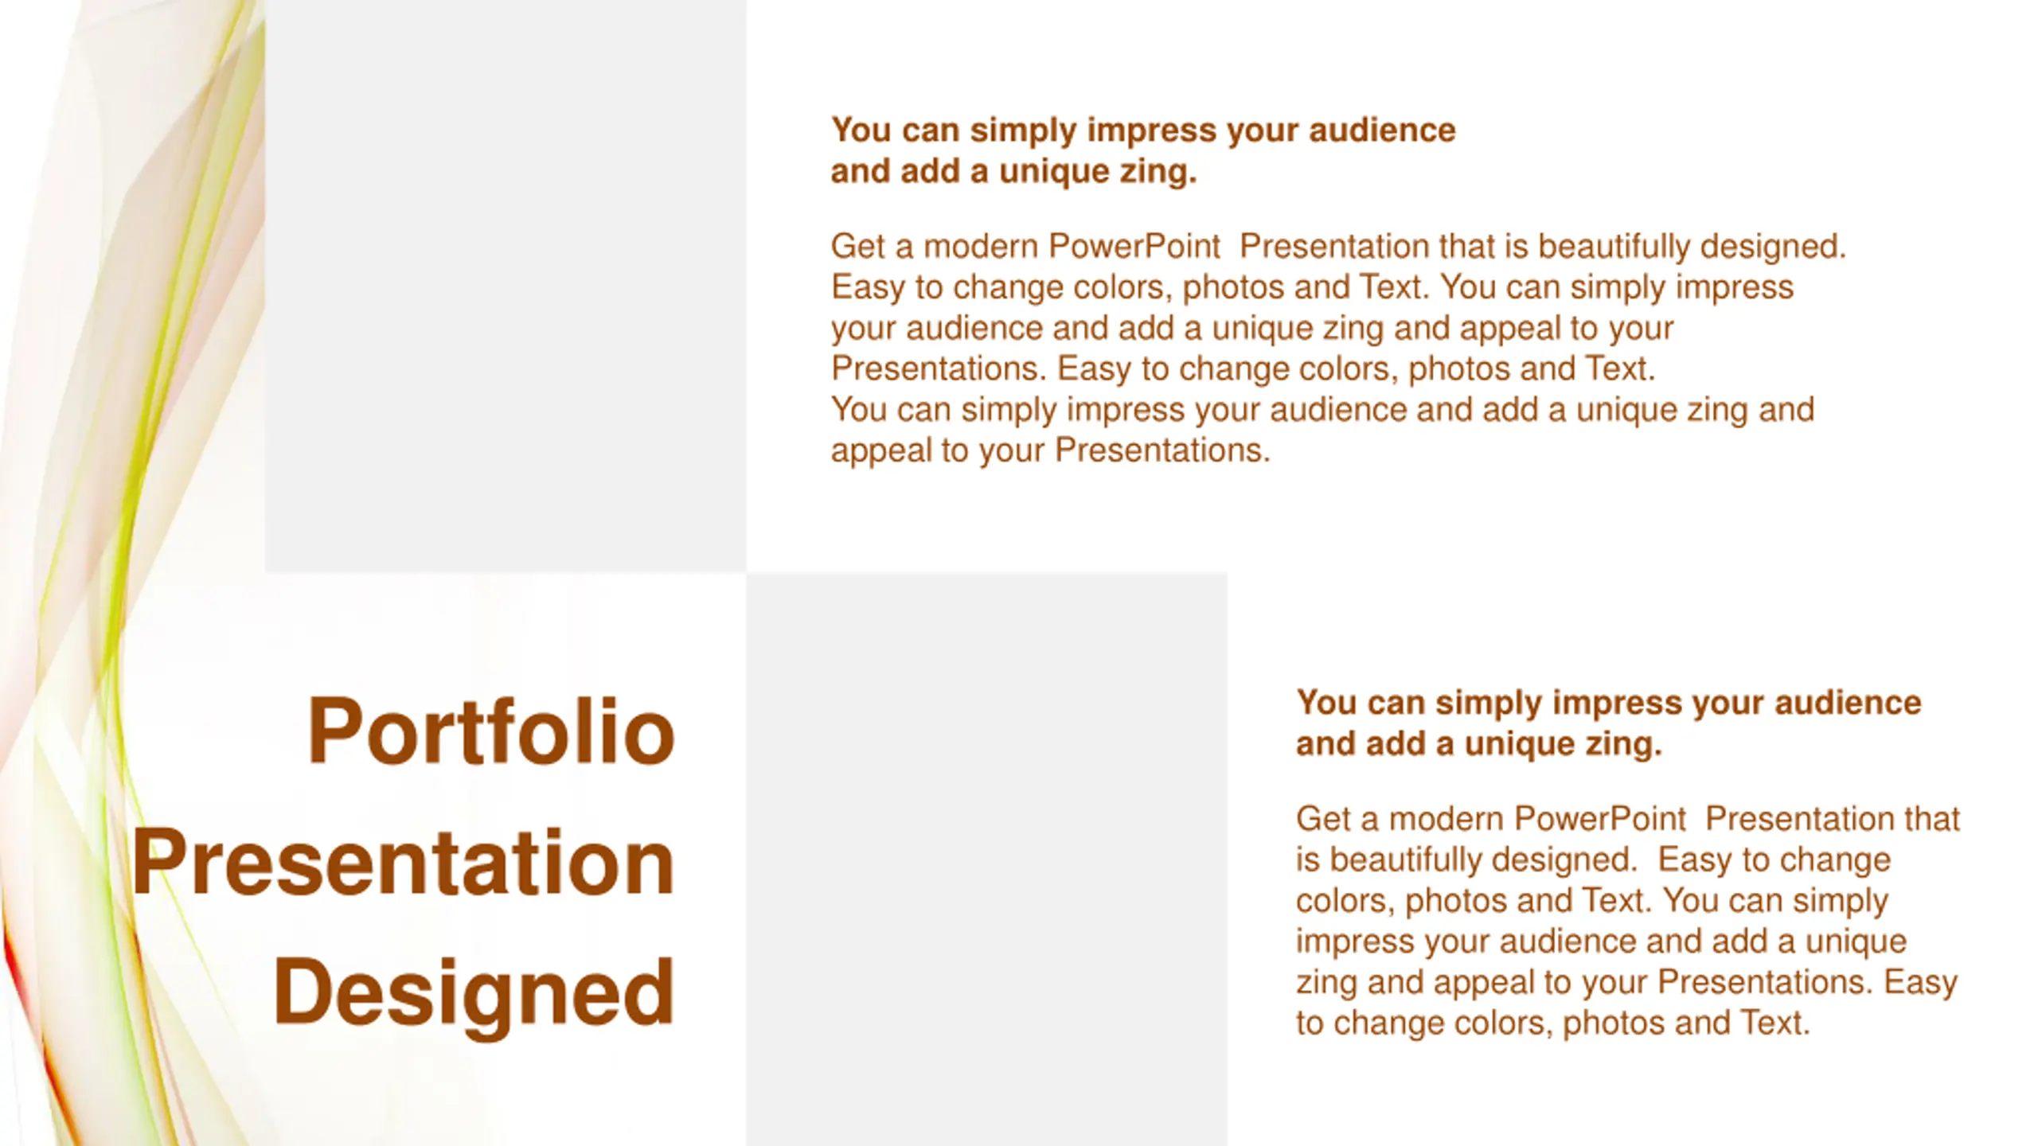Click the top bold heading about impressing audience
Screen dimensions: 2038x1146
tap(1142, 131)
